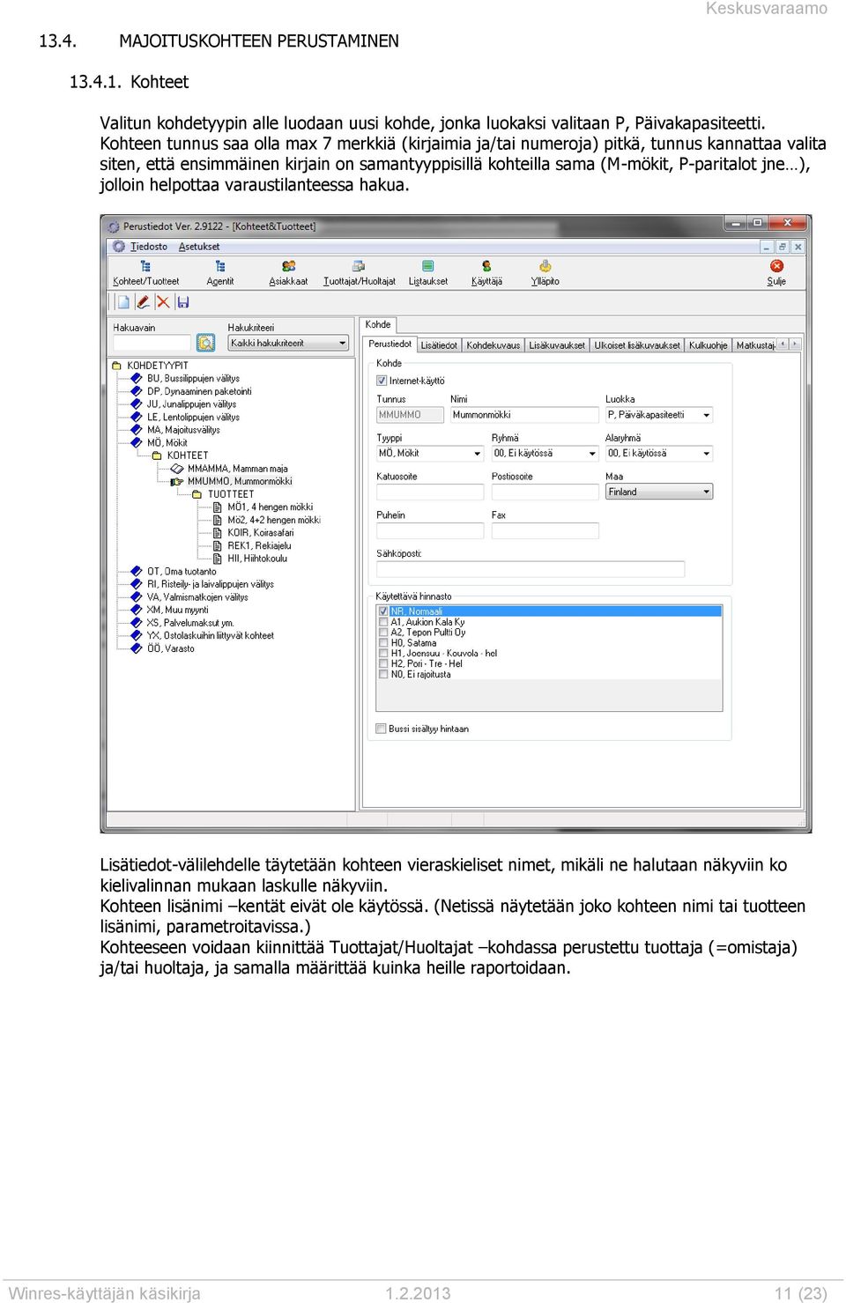Switch to the Lisätiedot tab
The height and width of the screenshot is (1303, 846).
tap(439, 345)
